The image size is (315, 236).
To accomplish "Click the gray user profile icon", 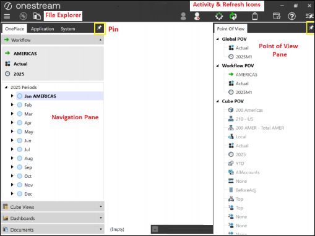I will tap(183, 16).
